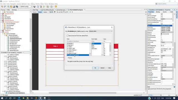Click the gridColor color swatch

pos(161,34)
